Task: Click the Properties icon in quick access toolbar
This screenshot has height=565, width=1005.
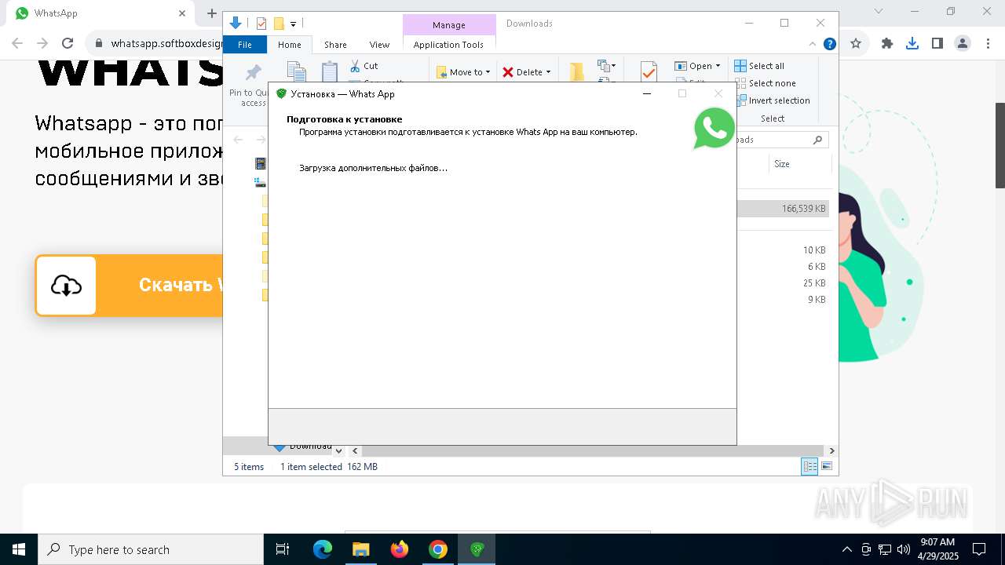Action: [x=261, y=24]
